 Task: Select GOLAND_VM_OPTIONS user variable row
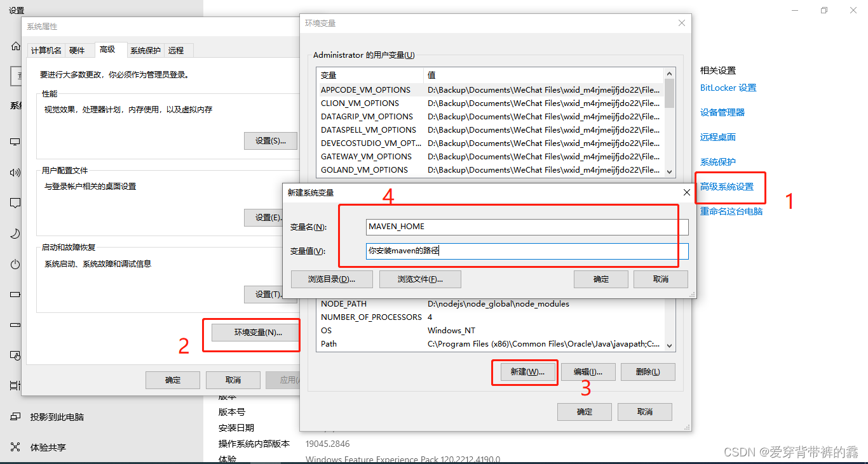(x=490, y=170)
